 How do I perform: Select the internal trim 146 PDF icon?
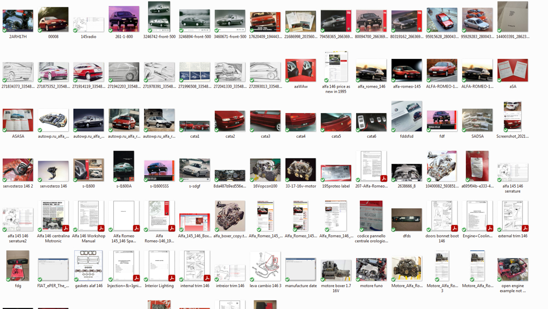195,266
